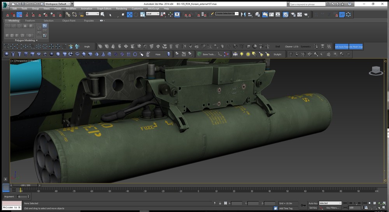389x212 pixels.
Task: Open the Mirror tool in main toolbar
Action: click(x=244, y=14)
